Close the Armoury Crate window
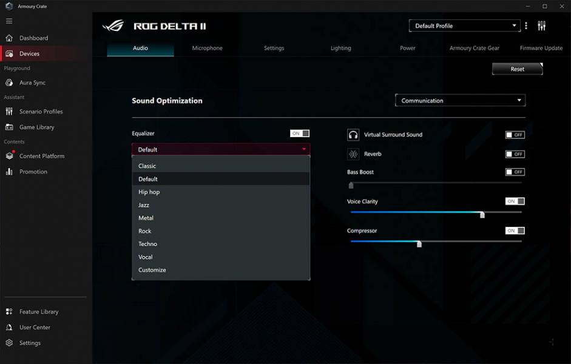 [x=562, y=6]
